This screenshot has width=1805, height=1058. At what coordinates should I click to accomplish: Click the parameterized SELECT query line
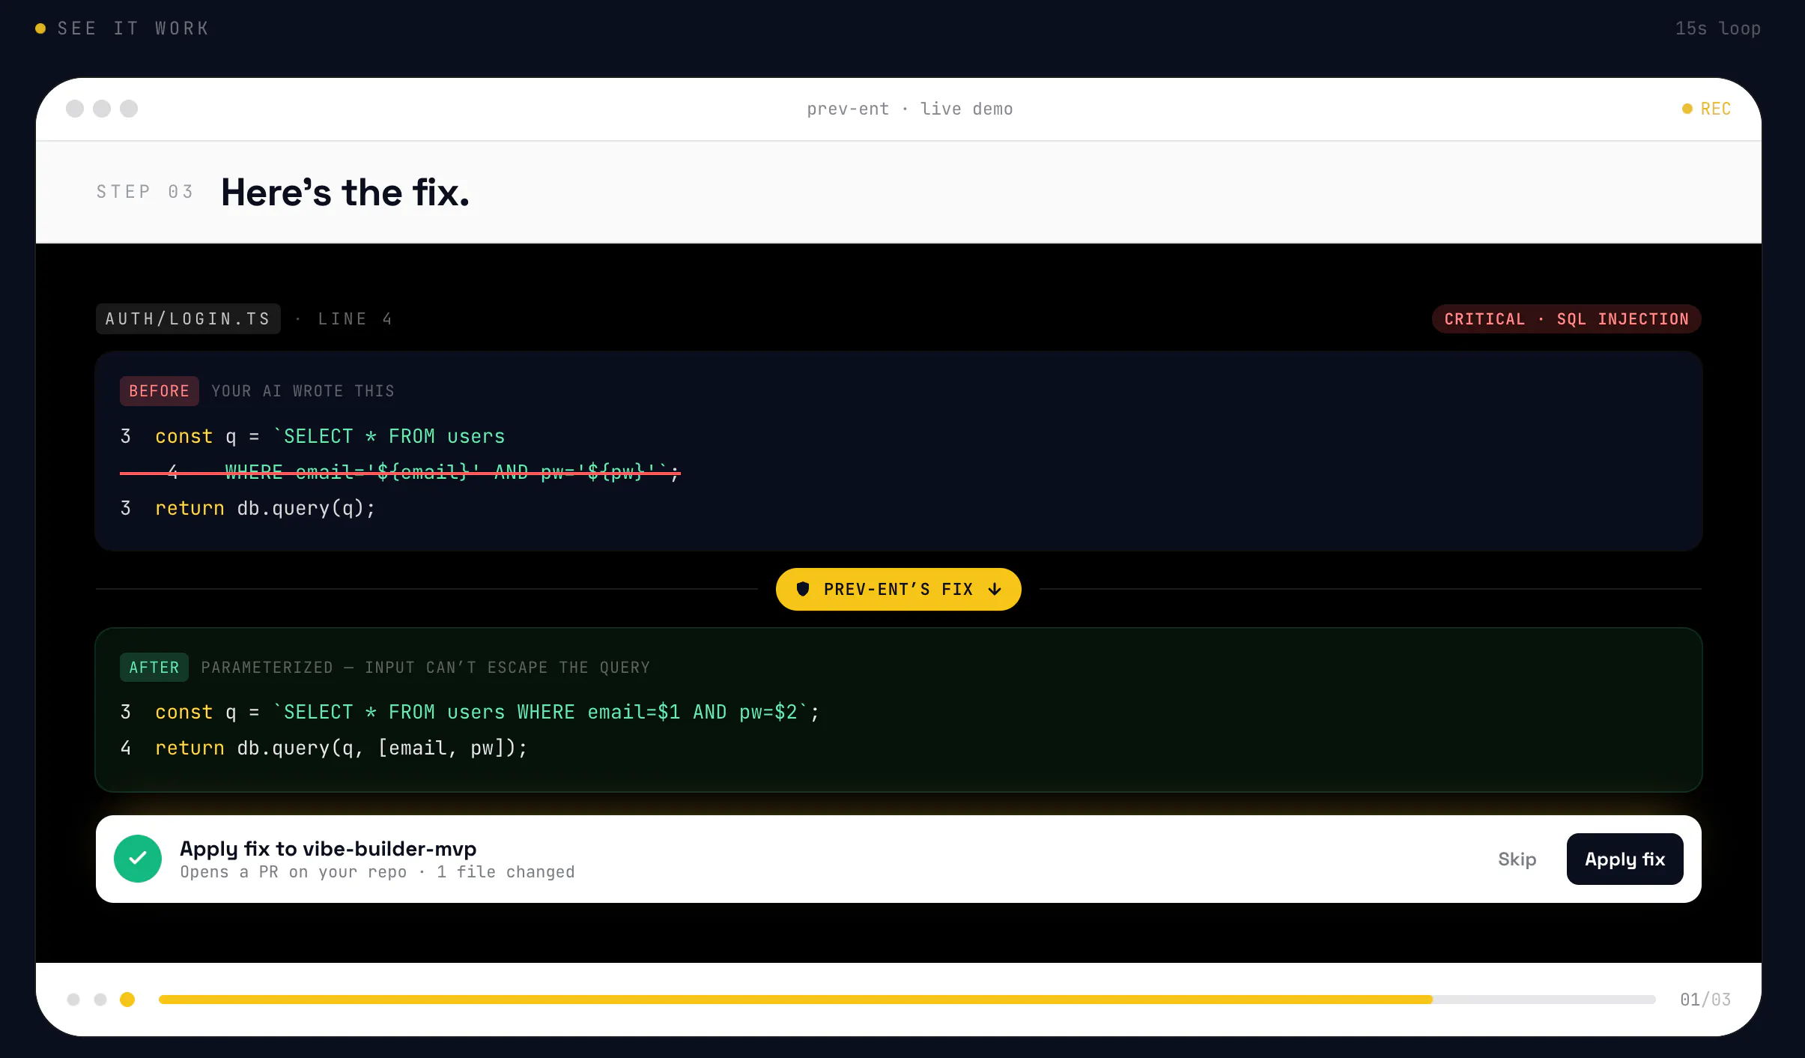click(x=470, y=712)
